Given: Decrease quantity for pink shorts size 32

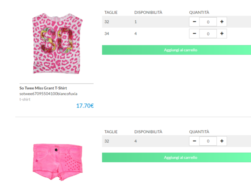Looking at the screenshot, I should (194, 141).
